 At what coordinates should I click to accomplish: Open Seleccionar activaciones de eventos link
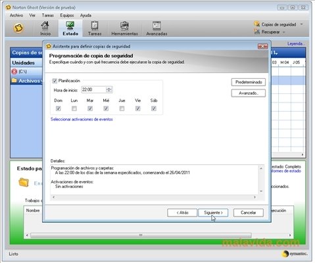pyautogui.click(x=82, y=119)
